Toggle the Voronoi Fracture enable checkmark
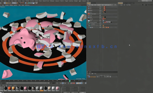Viewport: 153px width, 93px height. point(102,22)
